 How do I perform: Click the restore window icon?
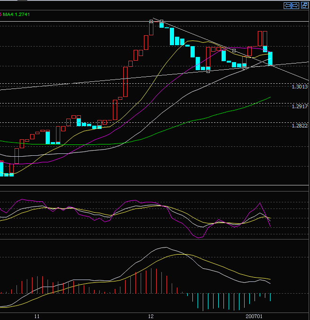304,6
